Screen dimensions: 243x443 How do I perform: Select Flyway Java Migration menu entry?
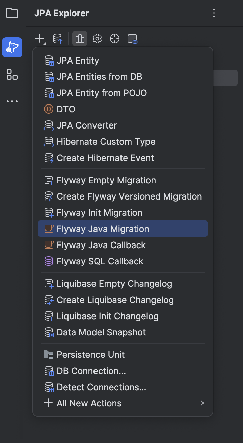coord(103,229)
